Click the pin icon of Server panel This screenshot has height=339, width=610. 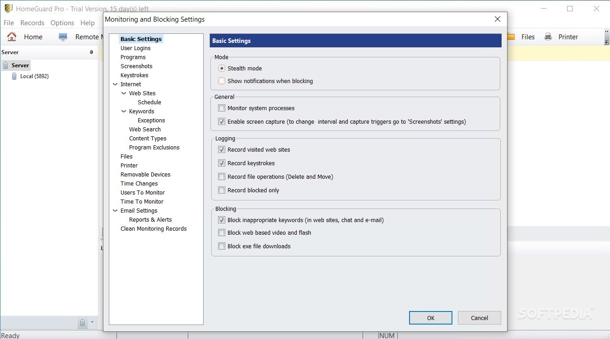coord(92,52)
